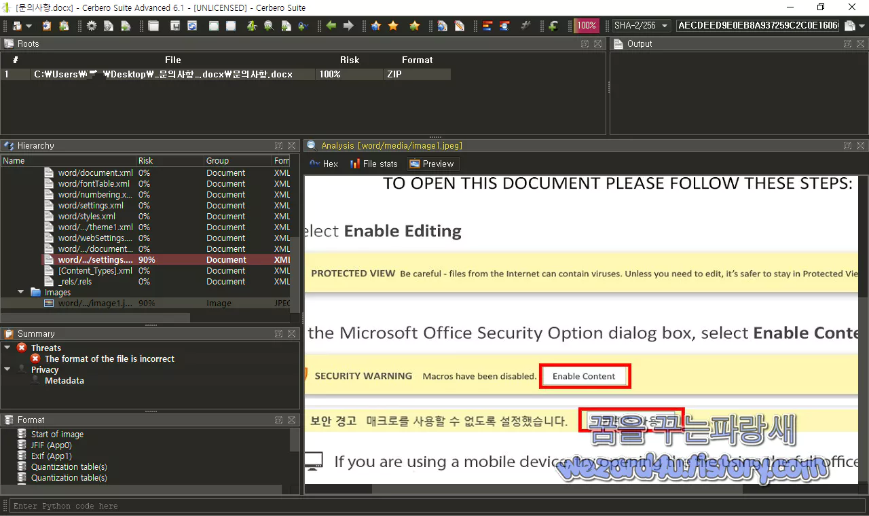Collapse the Threats node in Summary
This screenshot has width=869, height=516.
point(7,348)
